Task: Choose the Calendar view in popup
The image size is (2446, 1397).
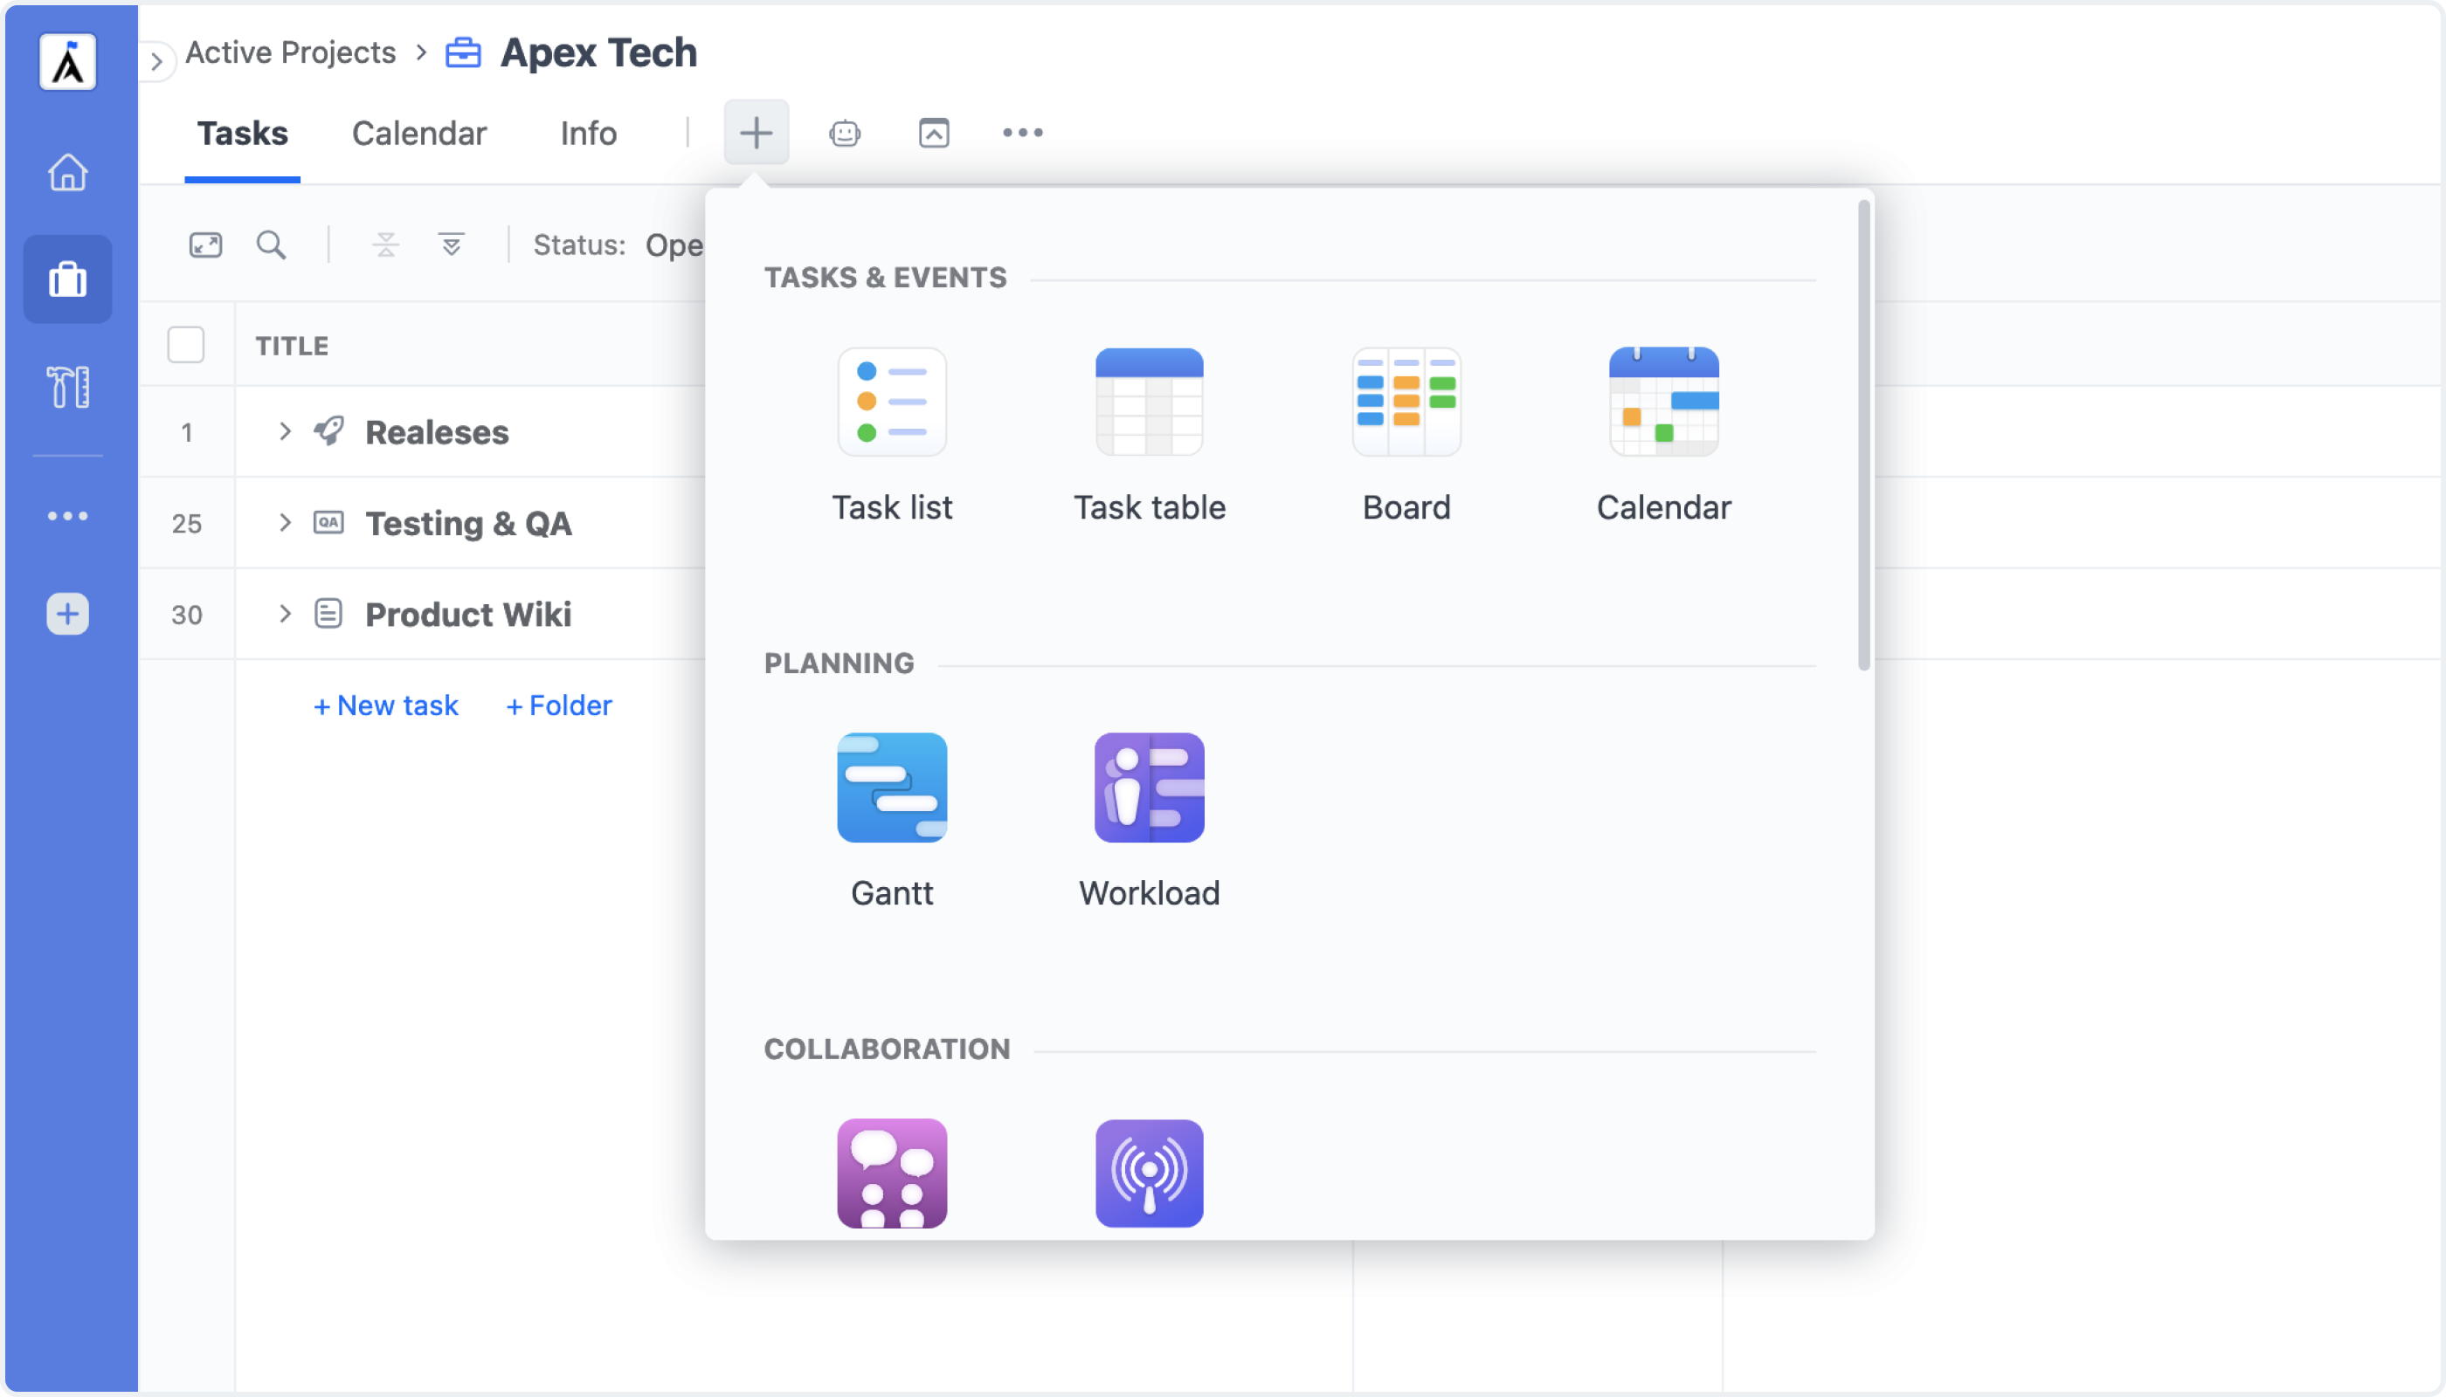Action: (1663, 437)
